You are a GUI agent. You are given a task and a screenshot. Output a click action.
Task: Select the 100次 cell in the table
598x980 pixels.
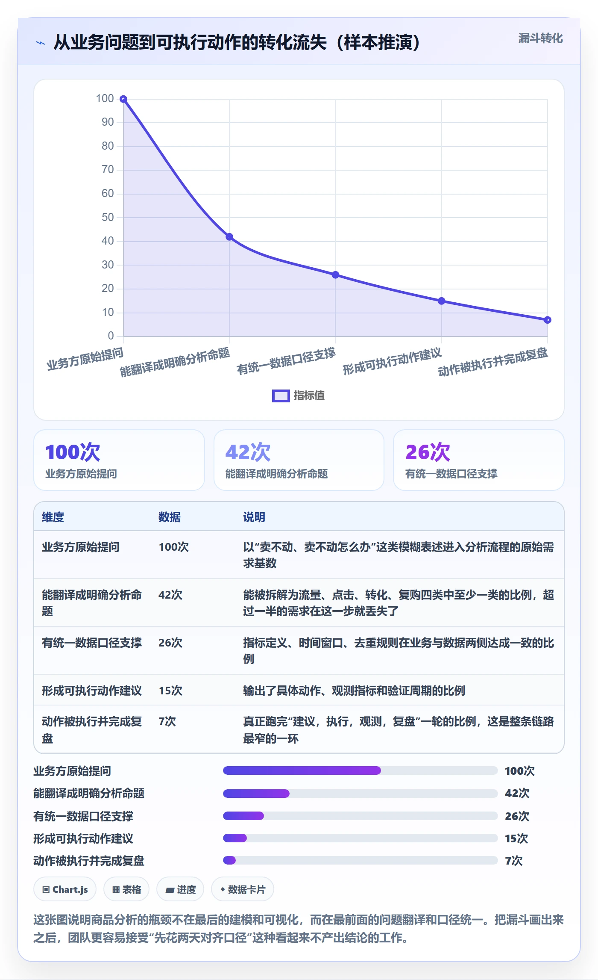tap(174, 547)
